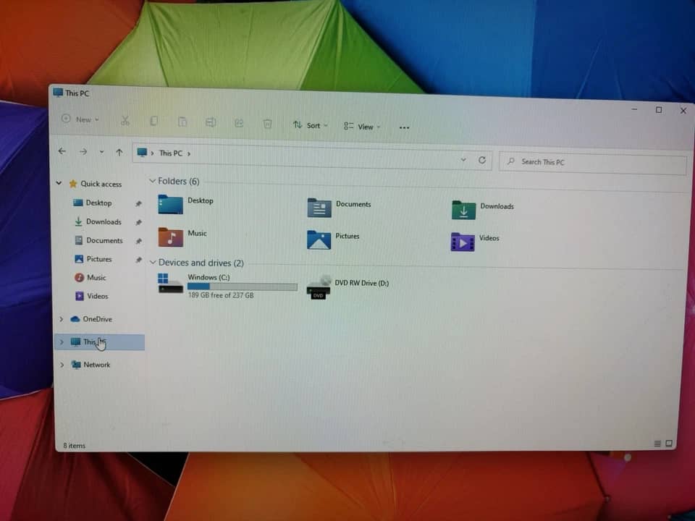This screenshot has width=695, height=521.
Task: Select the Music folder icon
Action: point(170,237)
